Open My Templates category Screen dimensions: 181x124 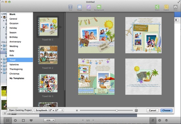coord(20,78)
